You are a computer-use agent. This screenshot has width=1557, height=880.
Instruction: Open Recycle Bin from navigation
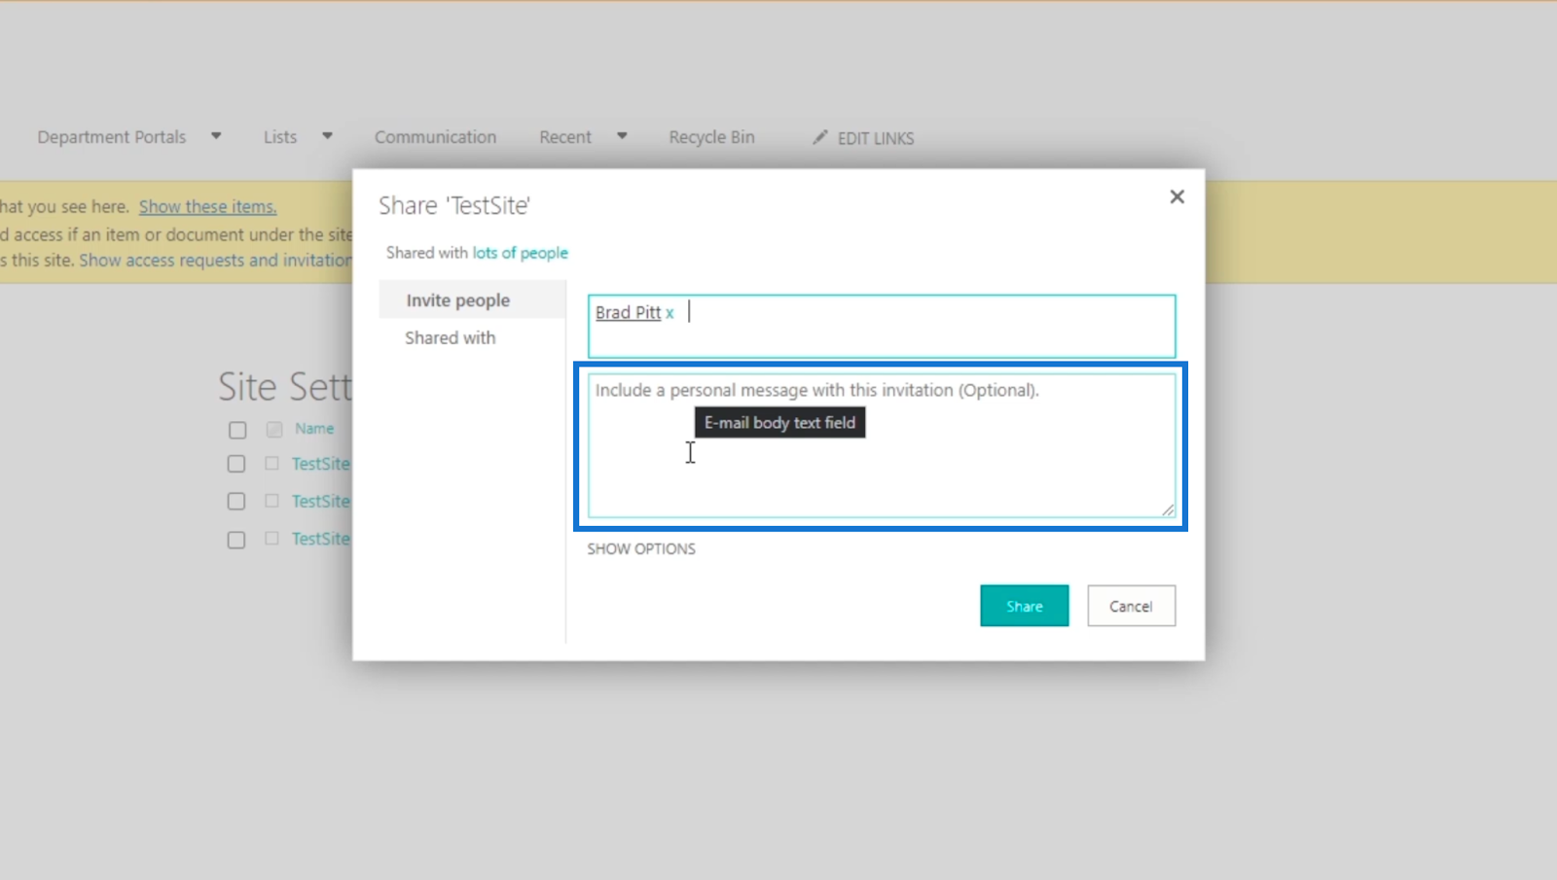711,137
